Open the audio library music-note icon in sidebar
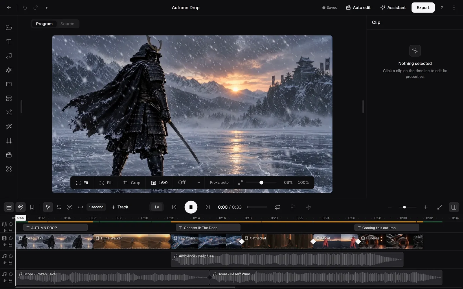This screenshot has width=463, height=289. [9, 56]
